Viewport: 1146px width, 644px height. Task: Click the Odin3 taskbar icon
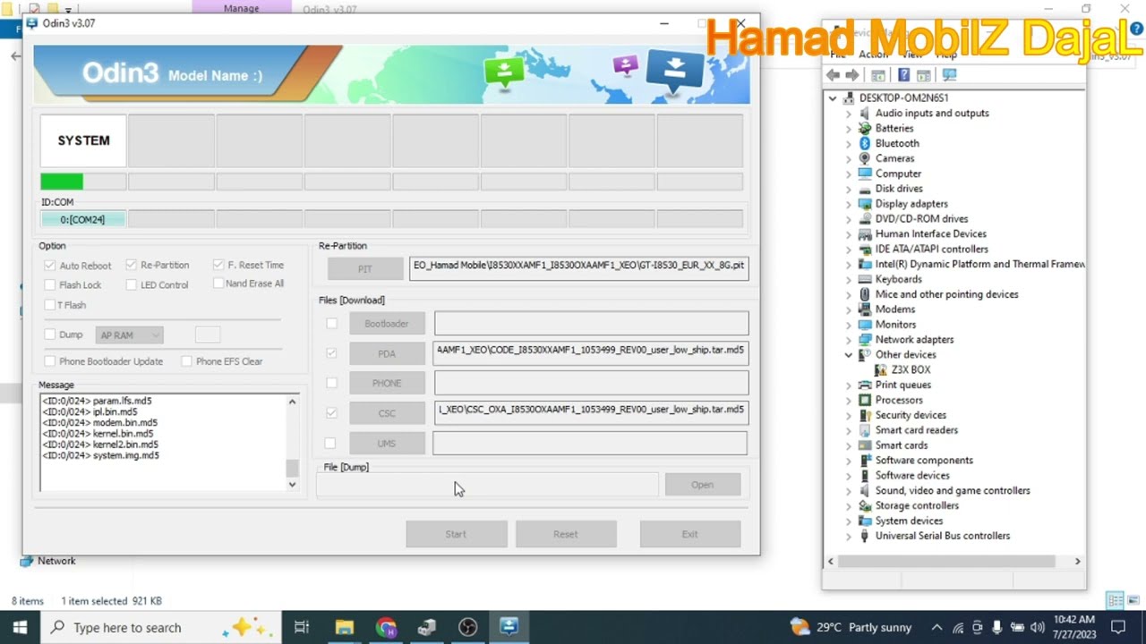[x=509, y=627]
